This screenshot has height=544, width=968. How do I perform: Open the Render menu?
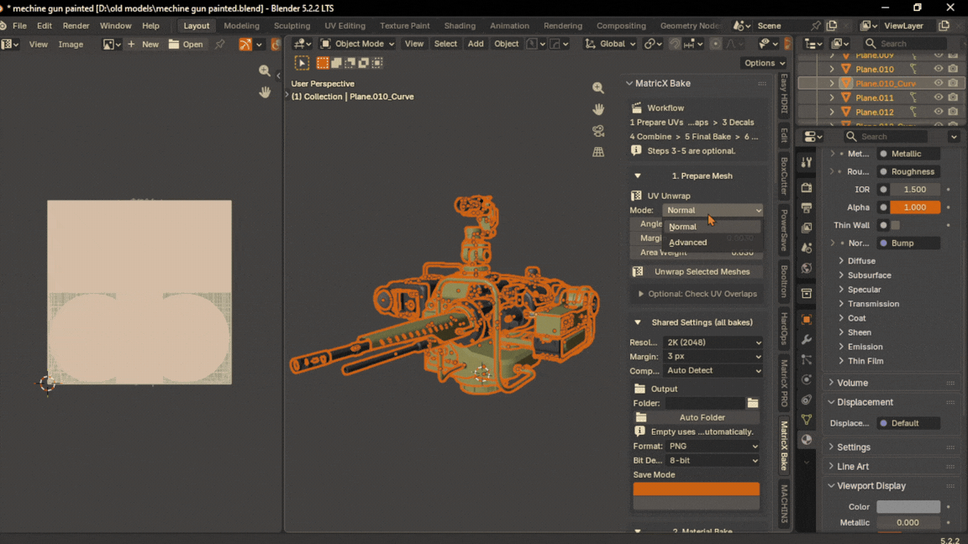tap(76, 26)
